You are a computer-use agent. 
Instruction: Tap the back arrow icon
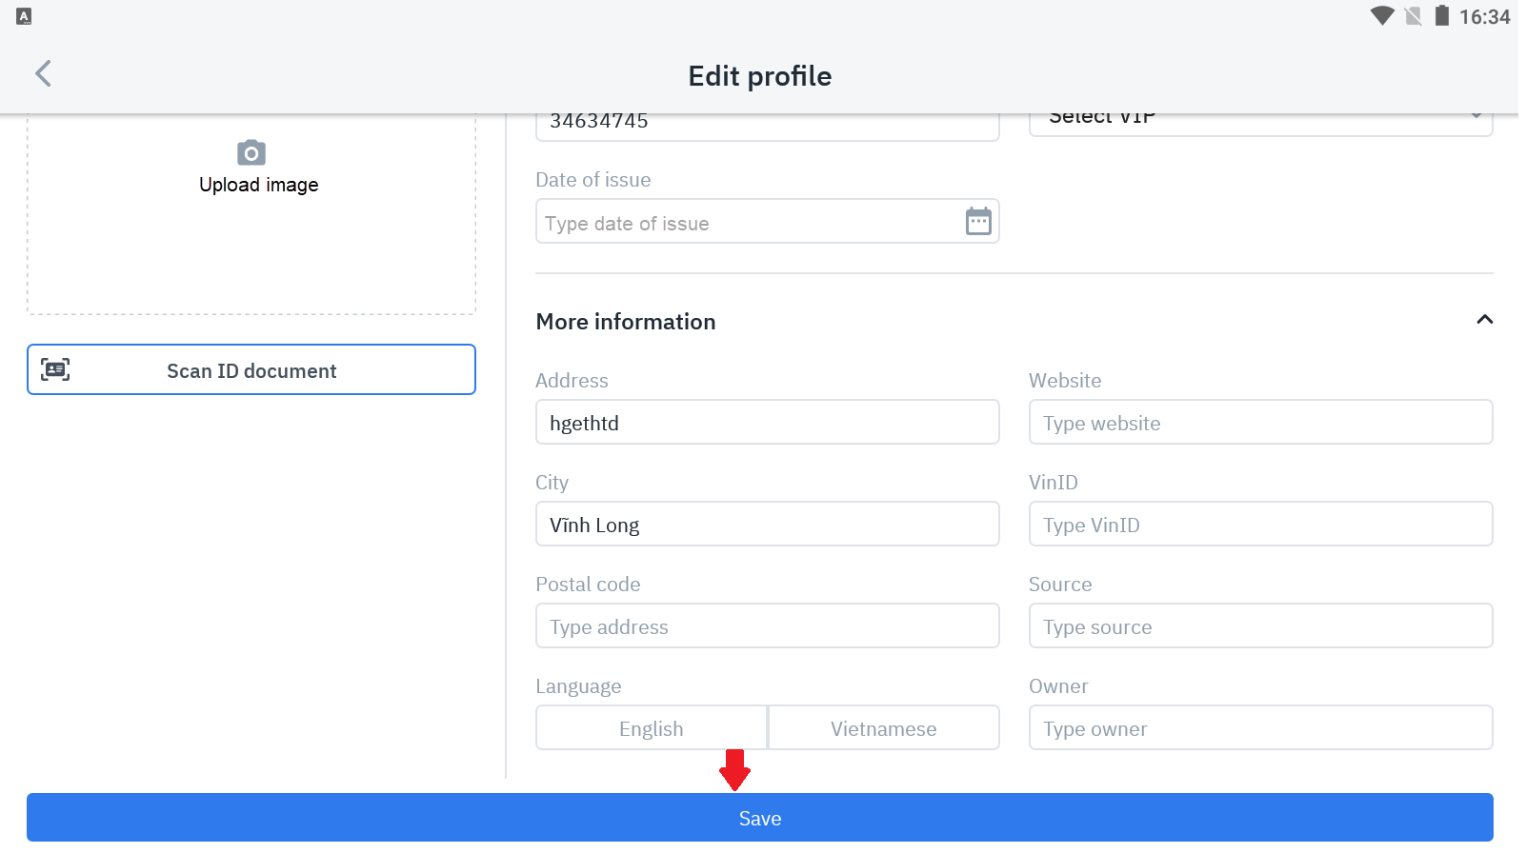(43, 74)
